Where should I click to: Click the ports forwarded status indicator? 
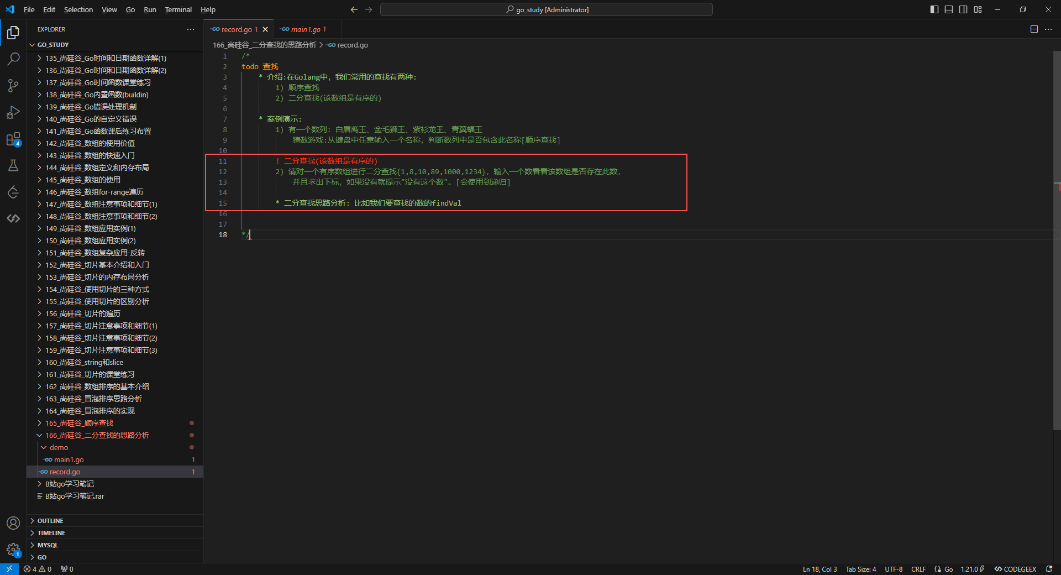67,569
